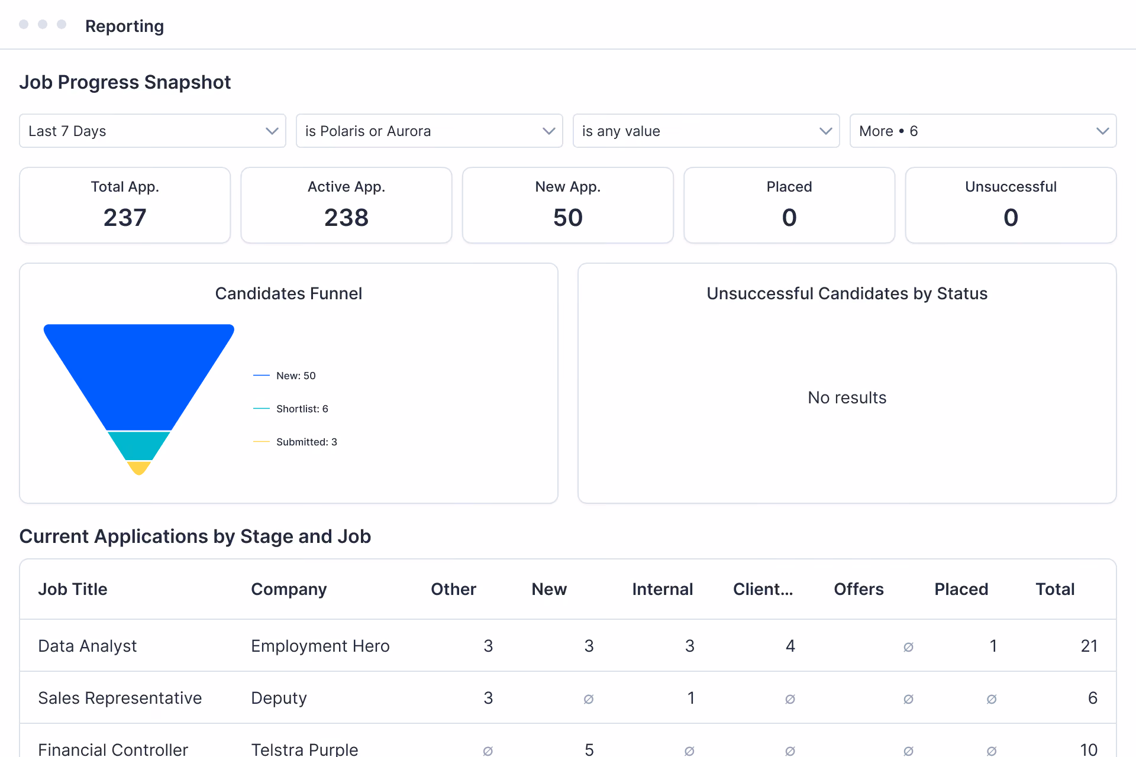Click Data Analyst's Client value 4
Viewport: 1136px width, 757px height.
point(790,646)
